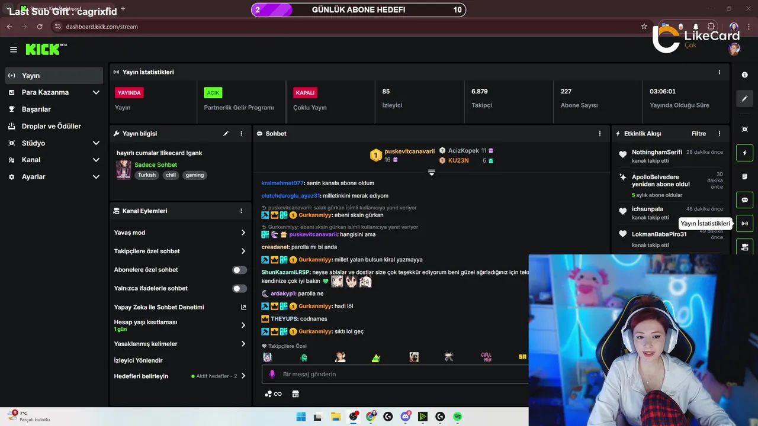Expand the Ayarlar sidebar section
The height and width of the screenshot is (426, 758).
click(x=54, y=177)
